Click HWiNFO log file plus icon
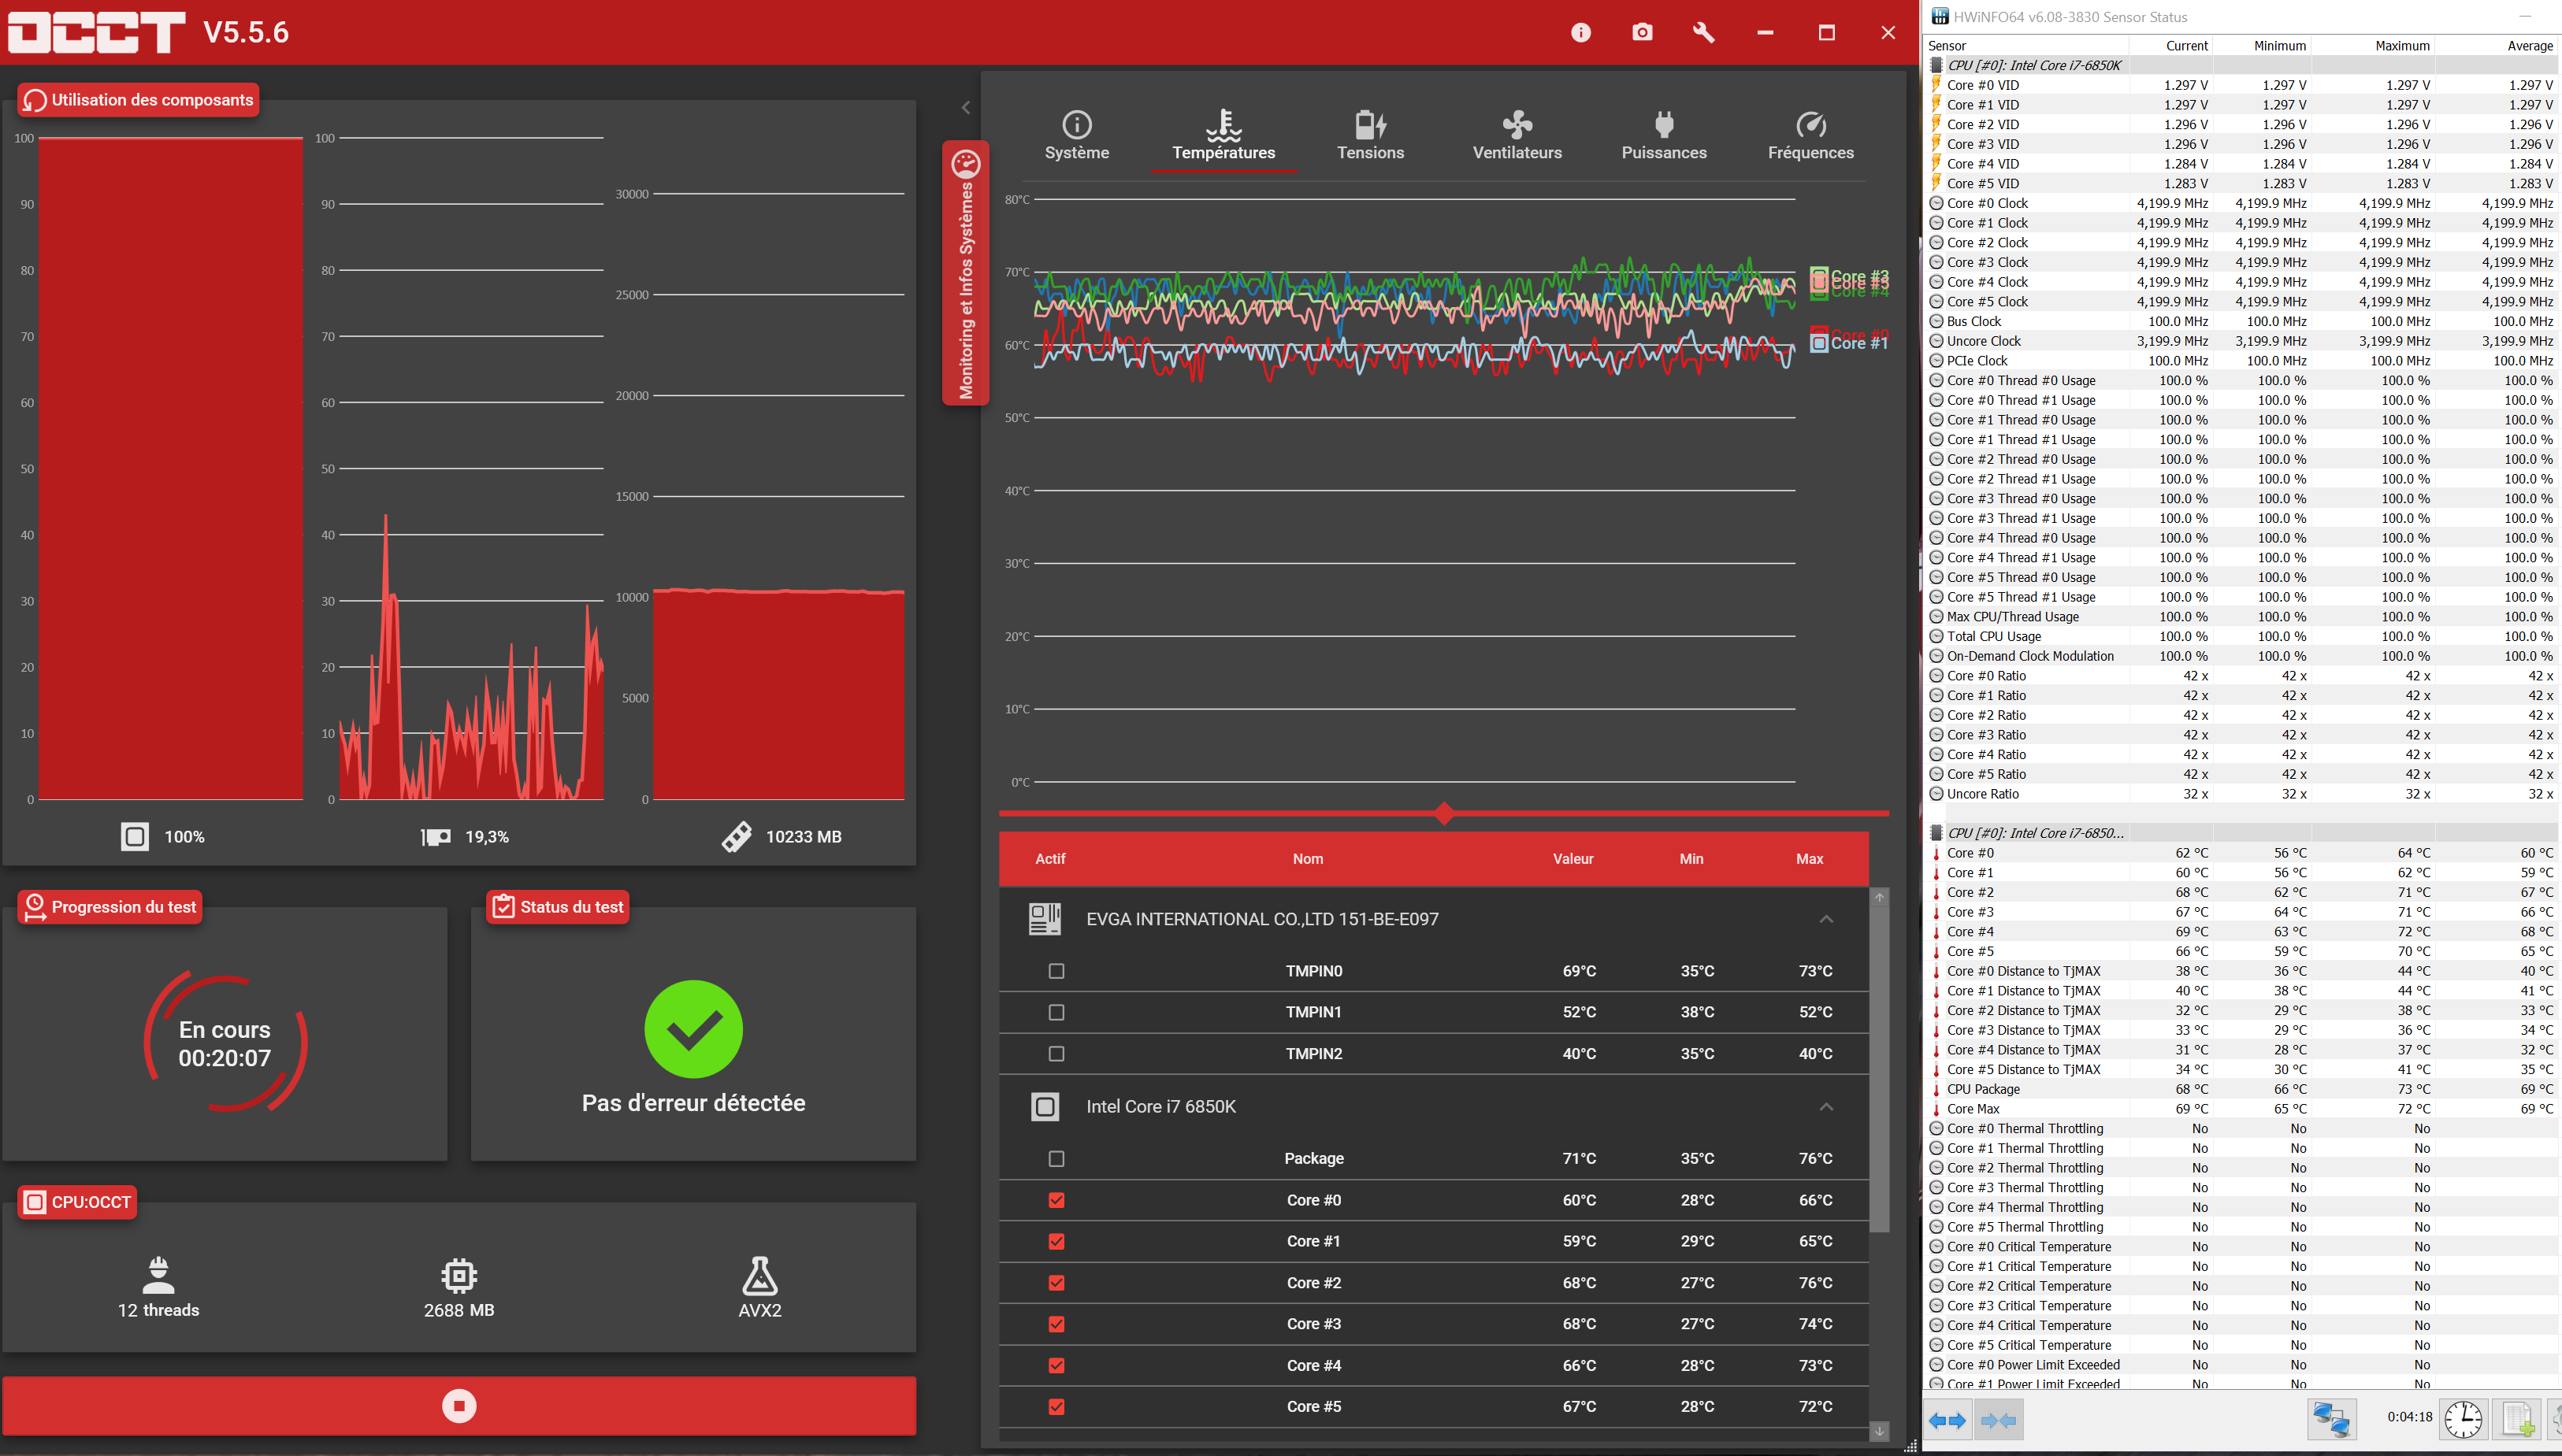Image resolution: width=2562 pixels, height=1456 pixels. point(2517,1419)
